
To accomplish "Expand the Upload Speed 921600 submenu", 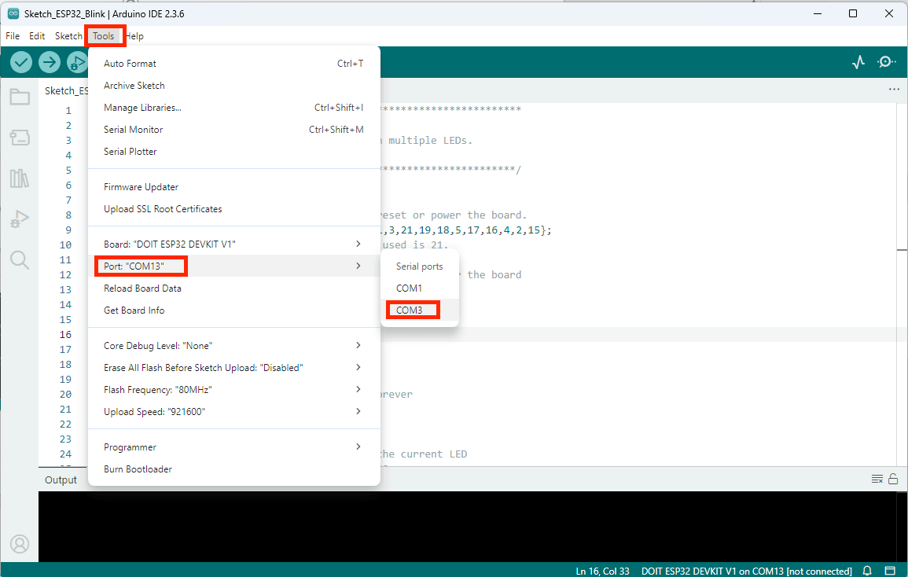I will [x=234, y=412].
